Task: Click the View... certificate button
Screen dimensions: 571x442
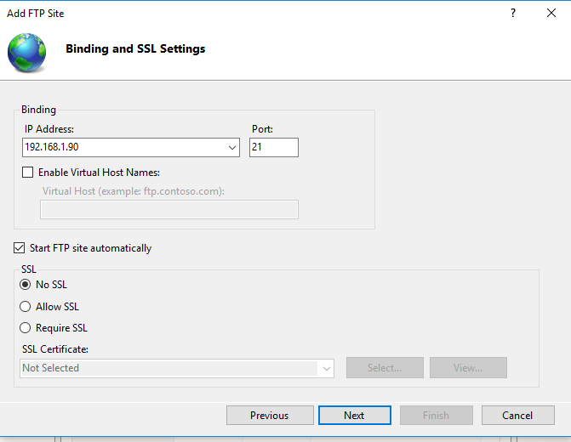Action: [468, 368]
